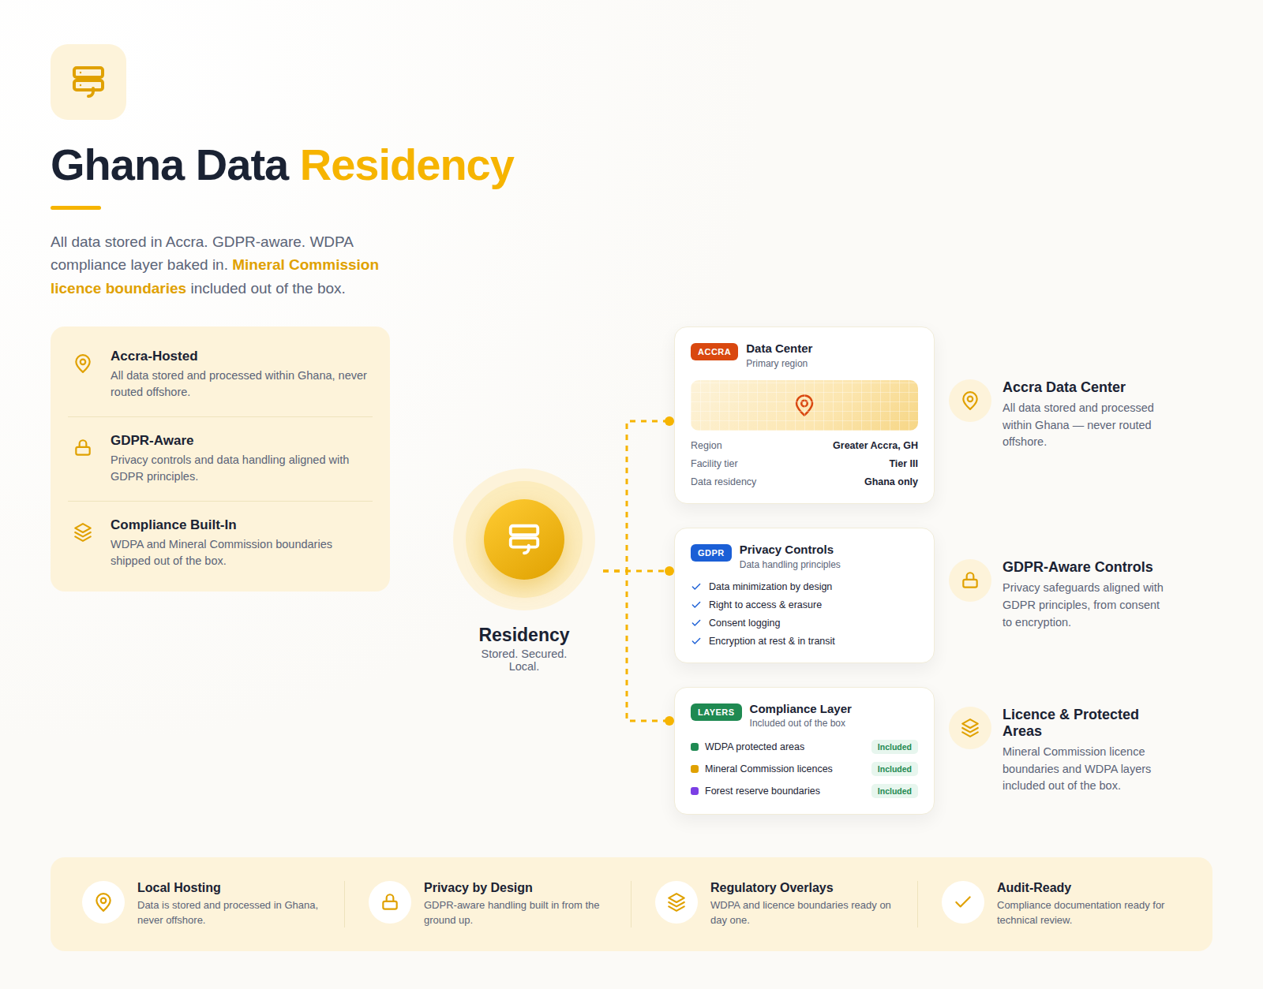Click Included badge for Mineral Commission licences
Screen dimensions: 1263x989
[894, 769]
